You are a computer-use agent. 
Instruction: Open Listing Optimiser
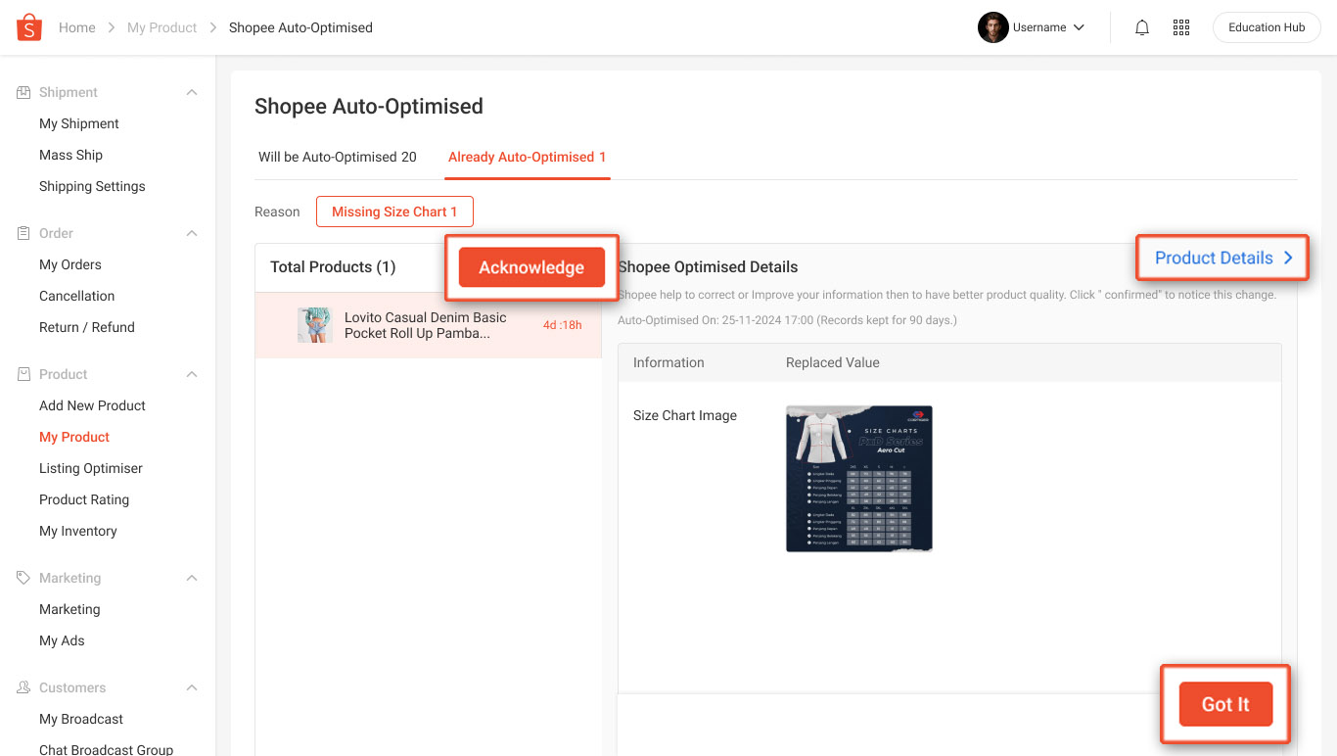coord(91,468)
